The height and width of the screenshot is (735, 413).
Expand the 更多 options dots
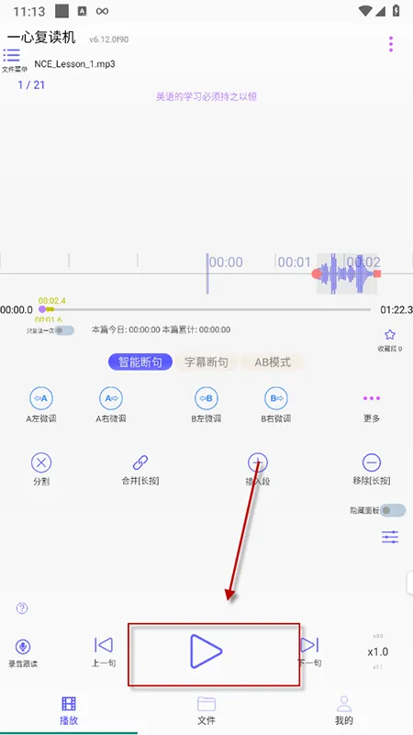coord(372,398)
